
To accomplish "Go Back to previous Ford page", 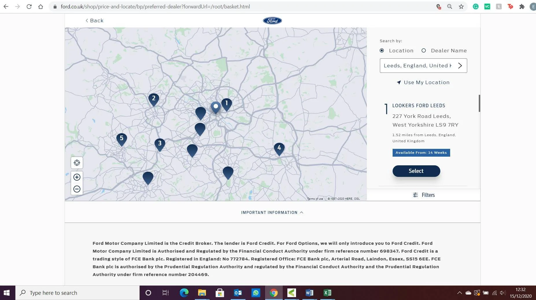I will click(x=95, y=21).
